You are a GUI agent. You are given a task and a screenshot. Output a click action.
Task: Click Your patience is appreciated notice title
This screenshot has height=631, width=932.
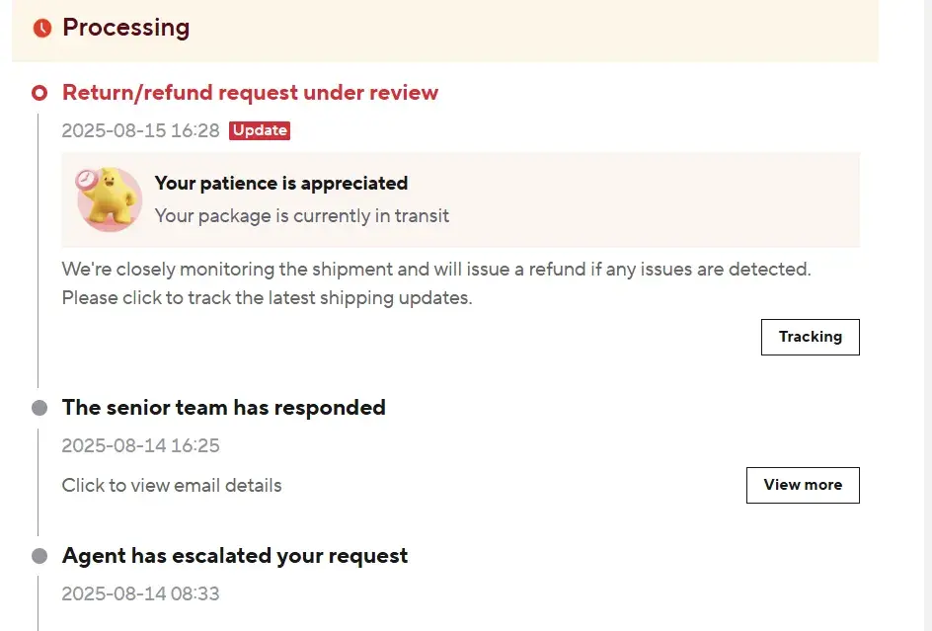point(281,183)
